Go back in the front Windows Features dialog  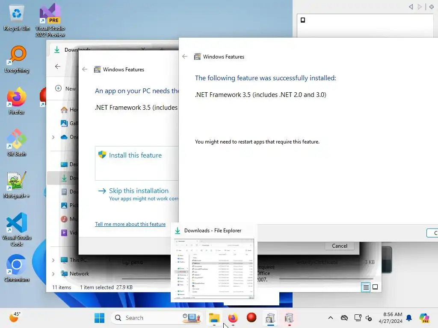185,56
